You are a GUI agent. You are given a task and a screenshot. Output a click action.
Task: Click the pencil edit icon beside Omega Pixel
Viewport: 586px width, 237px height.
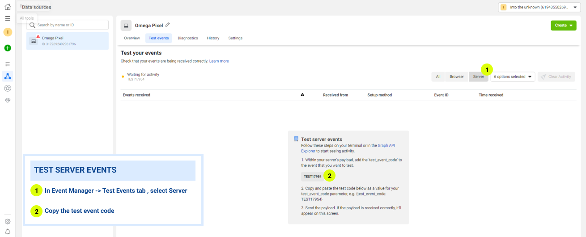(x=168, y=25)
